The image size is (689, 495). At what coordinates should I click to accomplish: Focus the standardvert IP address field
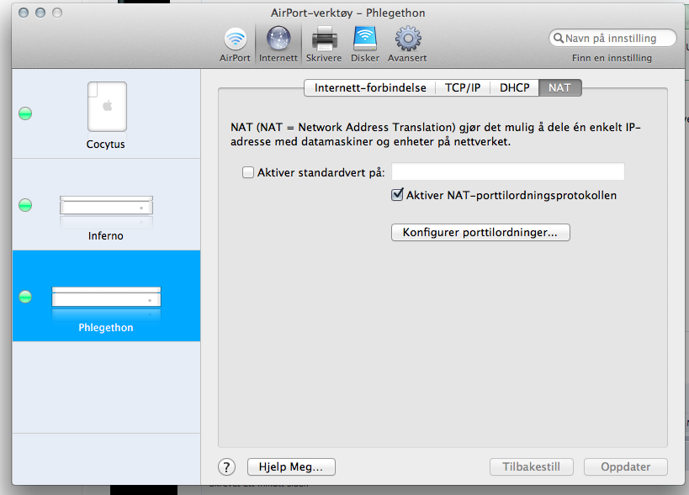(x=508, y=171)
